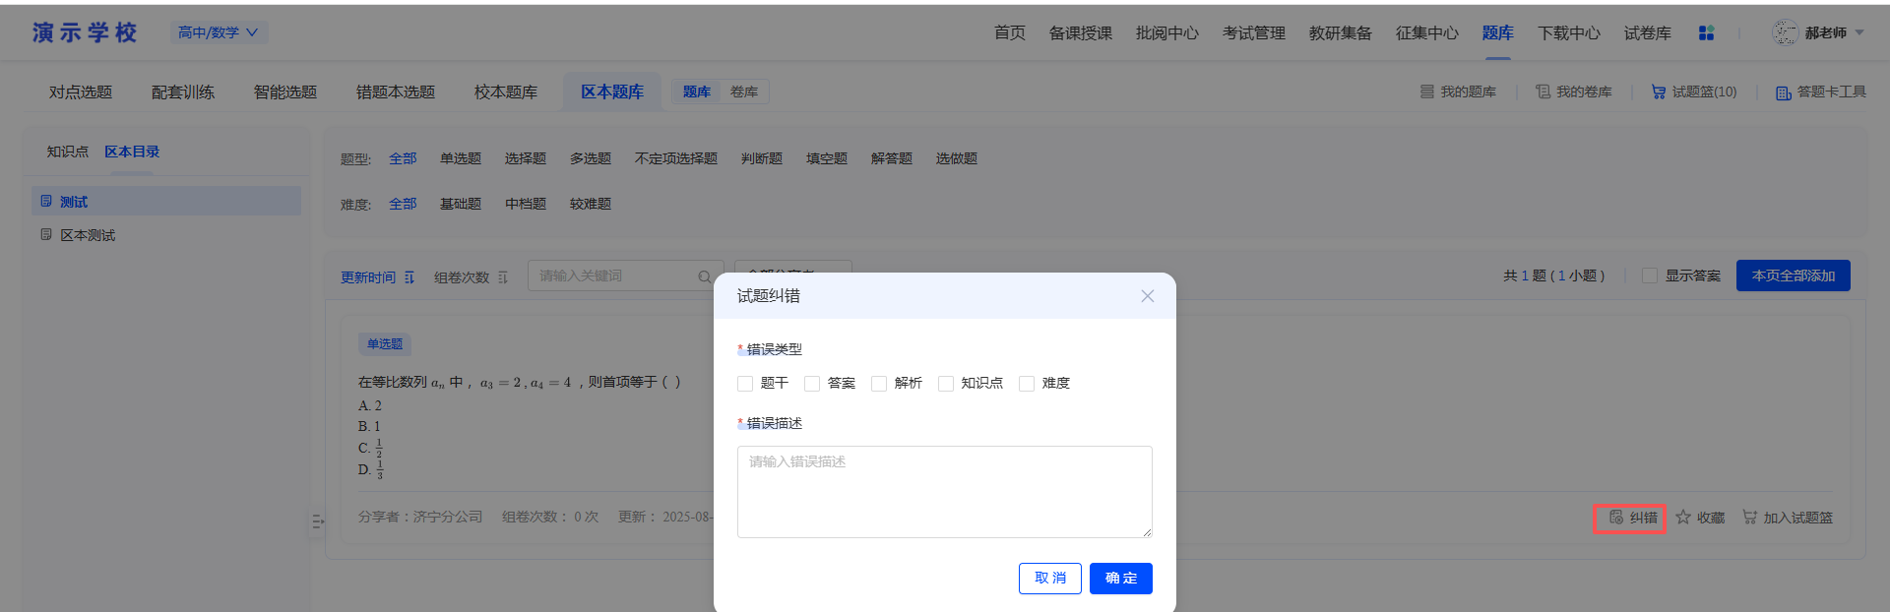Screen dimensions: 1890x612
Task: Open the 考试管理 menu item
Action: point(1254,32)
